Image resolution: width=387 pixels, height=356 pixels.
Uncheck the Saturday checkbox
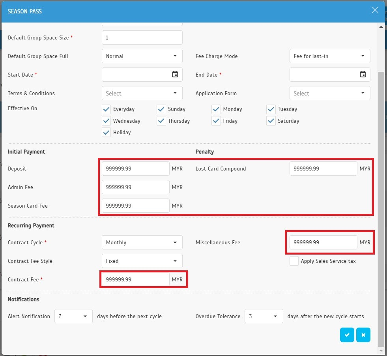point(271,121)
